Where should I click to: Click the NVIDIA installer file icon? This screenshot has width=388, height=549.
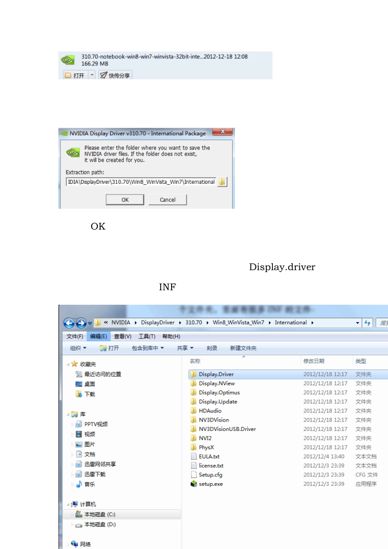(x=68, y=60)
